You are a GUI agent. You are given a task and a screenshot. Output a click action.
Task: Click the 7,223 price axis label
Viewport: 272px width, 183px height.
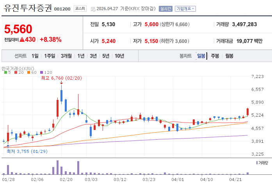point(258,76)
